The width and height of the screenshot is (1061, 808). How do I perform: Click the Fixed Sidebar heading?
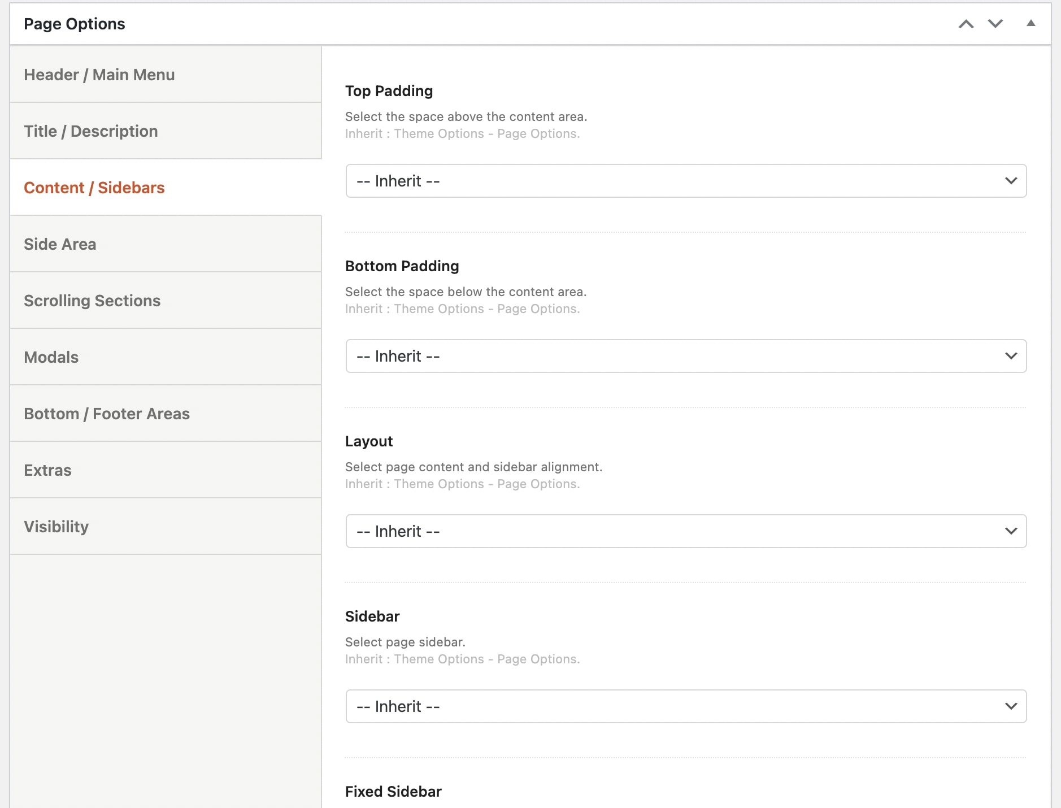pyautogui.click(x=393, y=791)
